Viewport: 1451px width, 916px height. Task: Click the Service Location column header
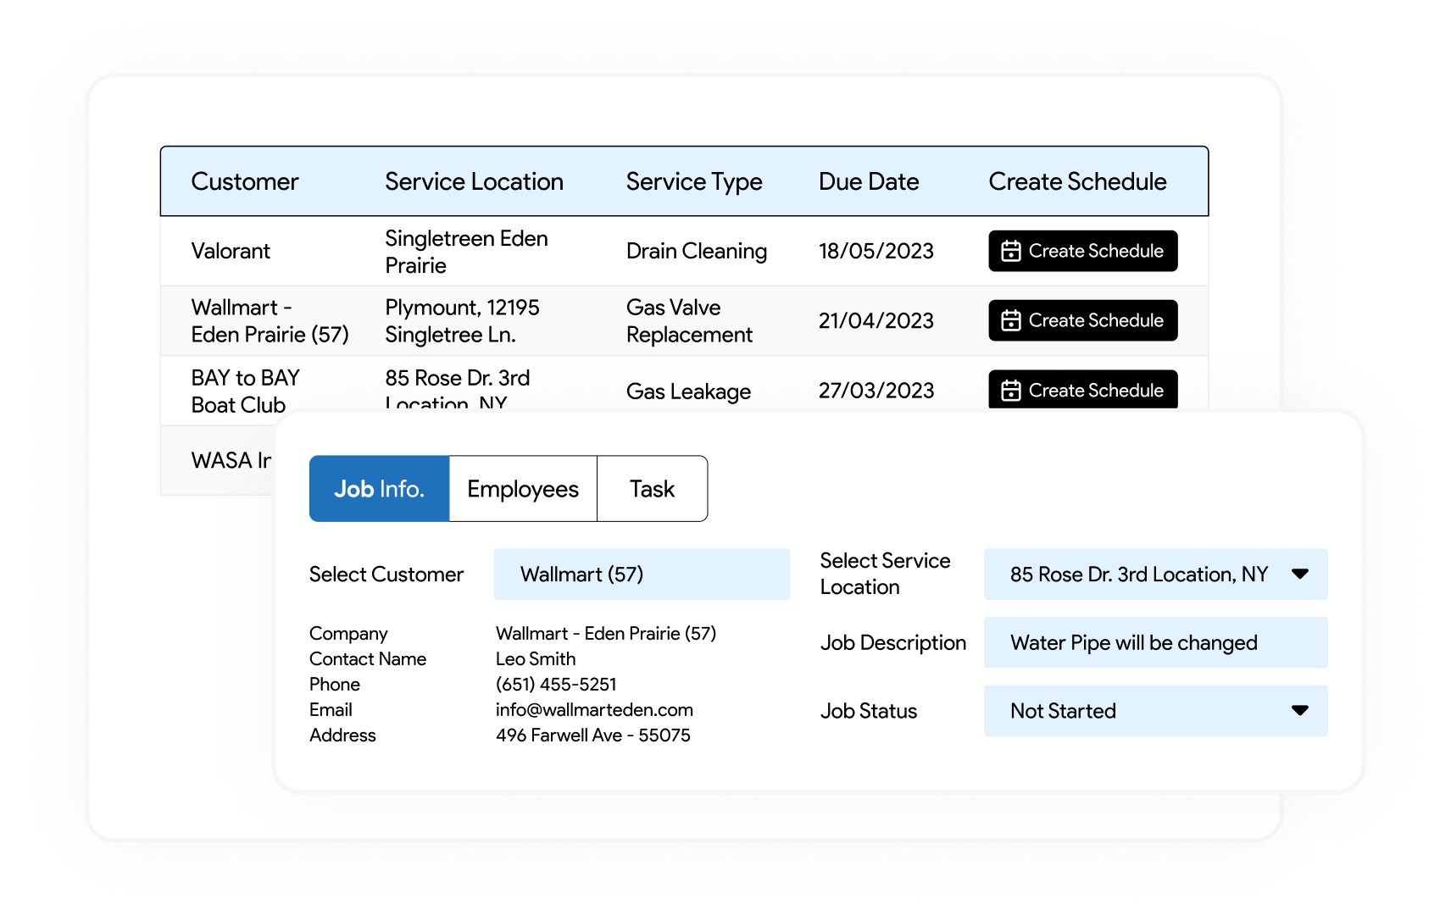(x=474, y=181)
